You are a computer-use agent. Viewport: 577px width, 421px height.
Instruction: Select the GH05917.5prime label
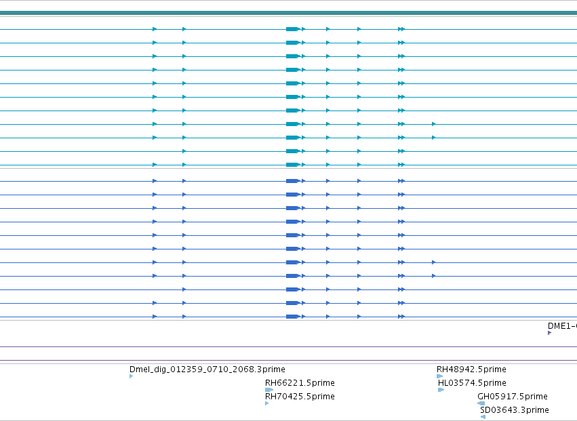click(x=513, y=397)
